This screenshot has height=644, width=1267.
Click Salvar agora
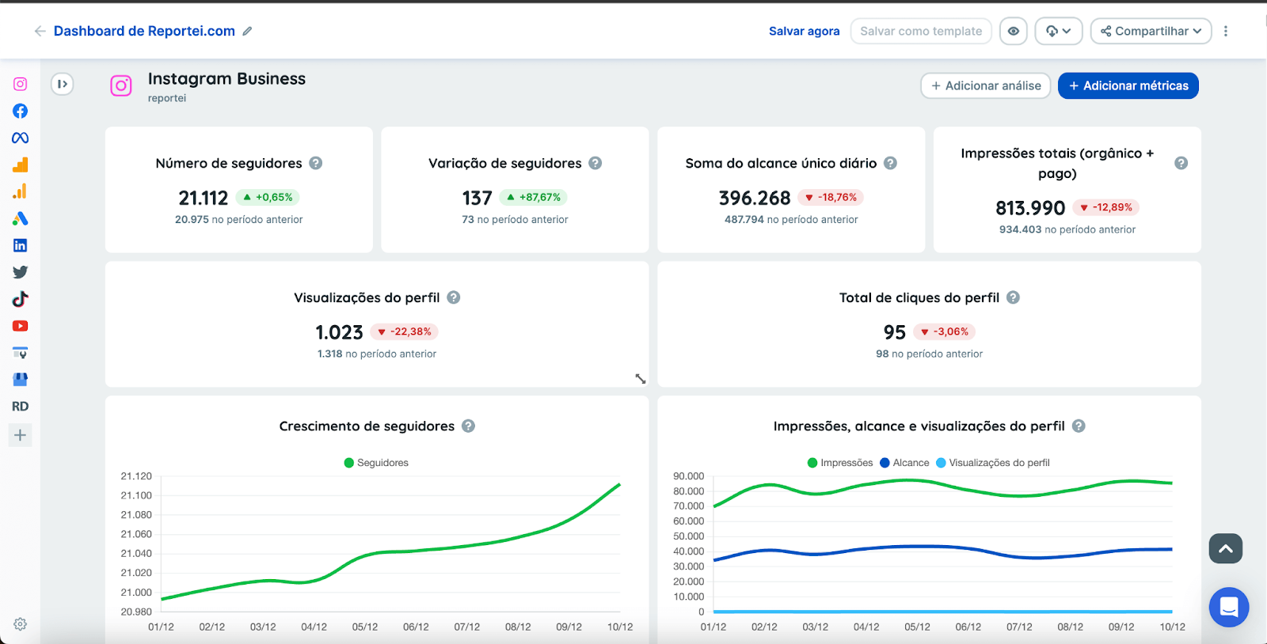click(x=804, y=31)
